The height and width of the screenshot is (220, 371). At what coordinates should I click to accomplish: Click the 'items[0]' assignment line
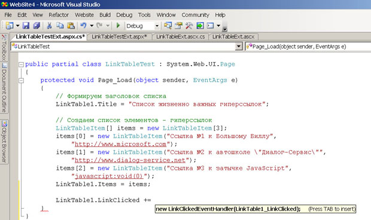click(x=166, y=136)
